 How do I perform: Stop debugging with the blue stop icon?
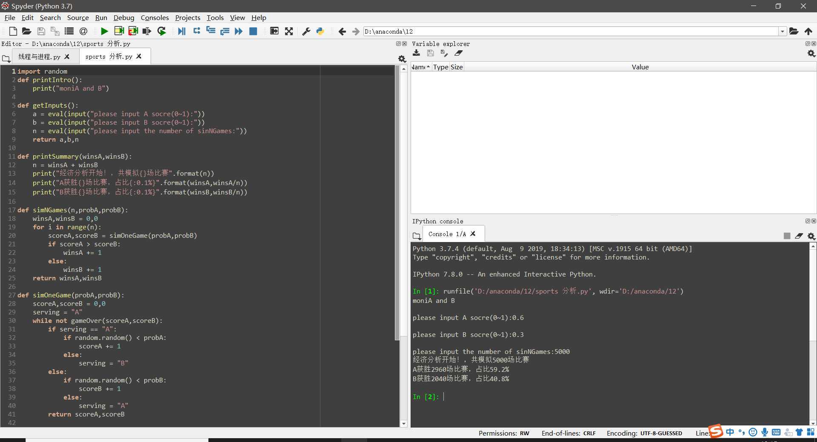253,31
